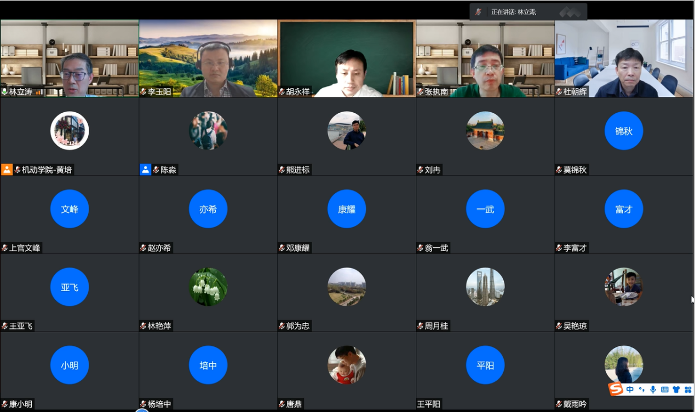The height and width of the screenshot is (412, 695).
Task: Click 林艳萍 flower avatar
Action: pos(208,287)
